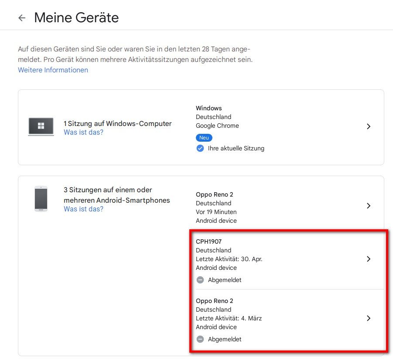Open chevron for Oppo Reno 2 active 19 minutes ago
Screen dimensions: 393x364
[x=369, y=206]
